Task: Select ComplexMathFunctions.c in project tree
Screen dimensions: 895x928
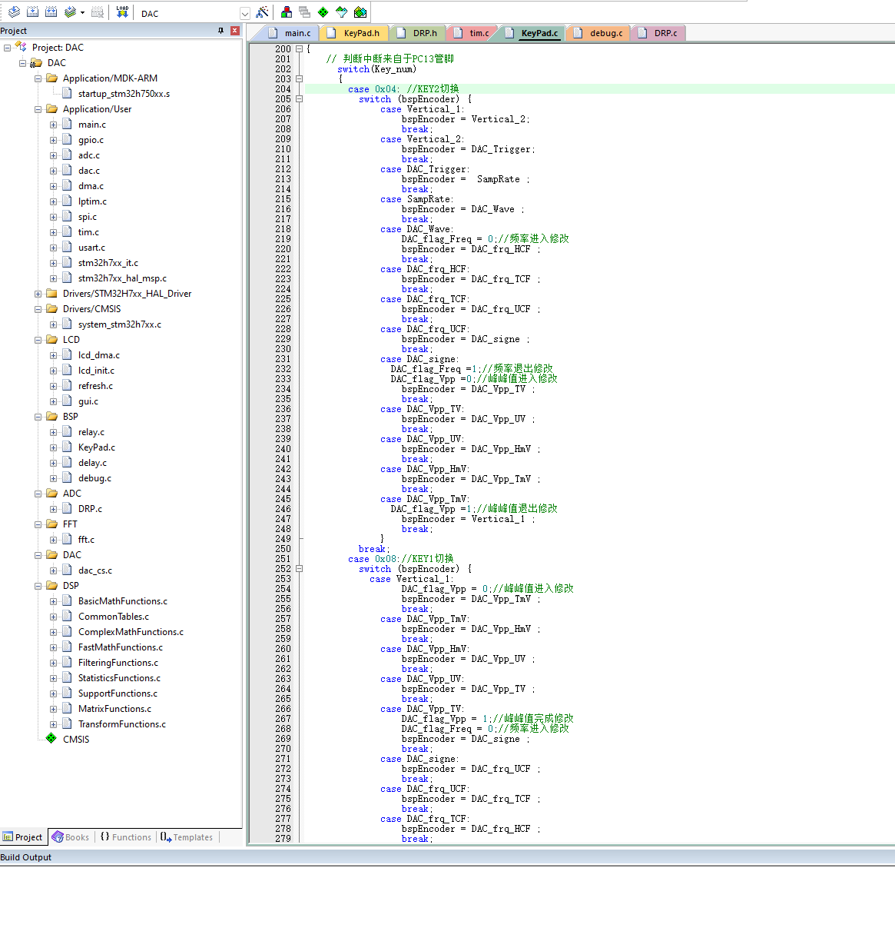Action: [x=131, y=632]
